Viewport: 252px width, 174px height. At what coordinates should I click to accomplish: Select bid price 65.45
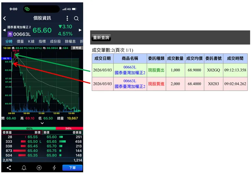33,146
